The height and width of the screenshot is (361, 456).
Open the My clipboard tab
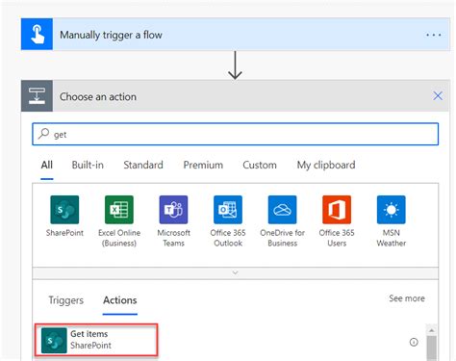326,165
